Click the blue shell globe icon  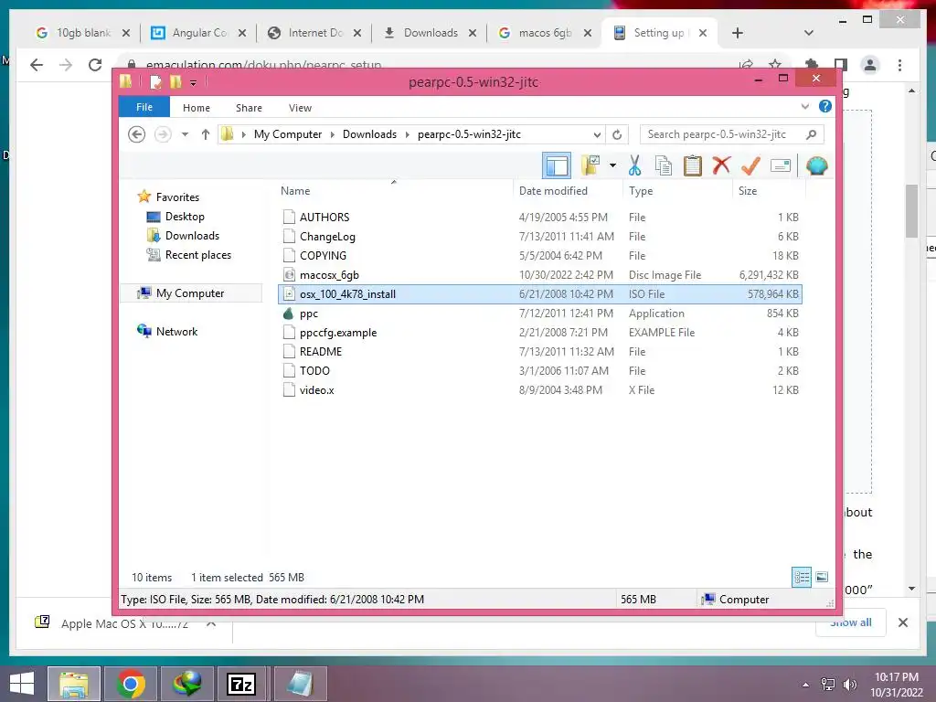(816, 165)
